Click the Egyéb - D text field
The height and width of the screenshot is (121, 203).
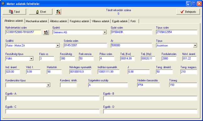[x=150, y=111]
